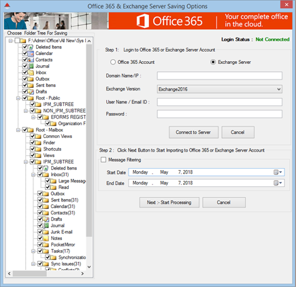The width and height of the screenshot is (296, 287).
Task: Select the Synchronizatio tree item label
Action: tap(72, 258)
